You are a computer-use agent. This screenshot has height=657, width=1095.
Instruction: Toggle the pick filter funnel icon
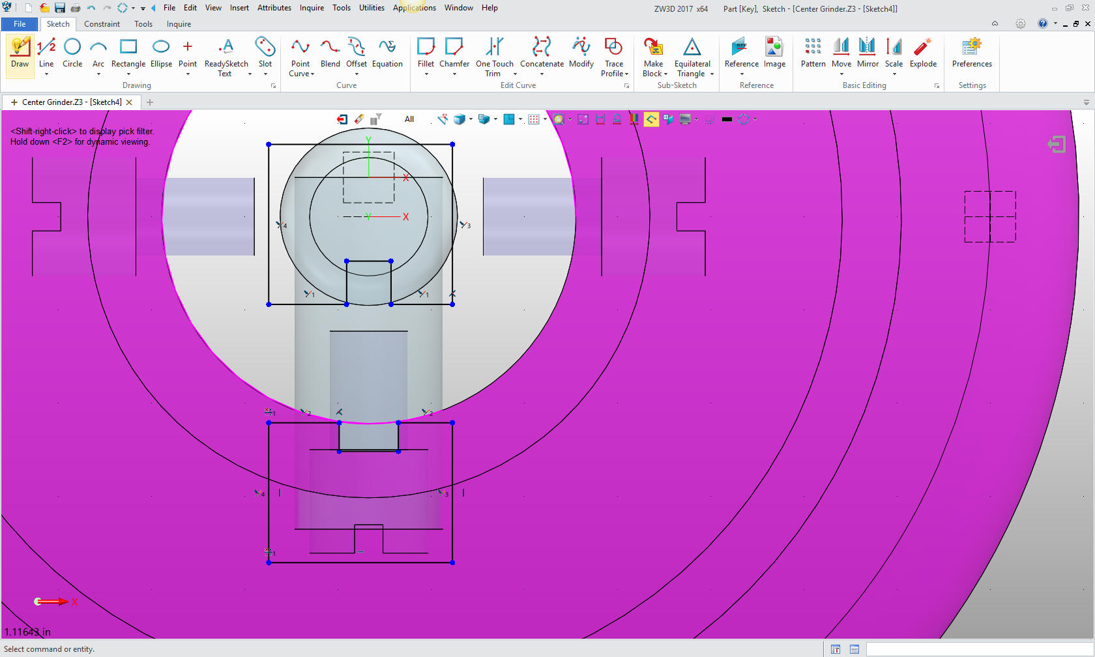coord(376,119)
